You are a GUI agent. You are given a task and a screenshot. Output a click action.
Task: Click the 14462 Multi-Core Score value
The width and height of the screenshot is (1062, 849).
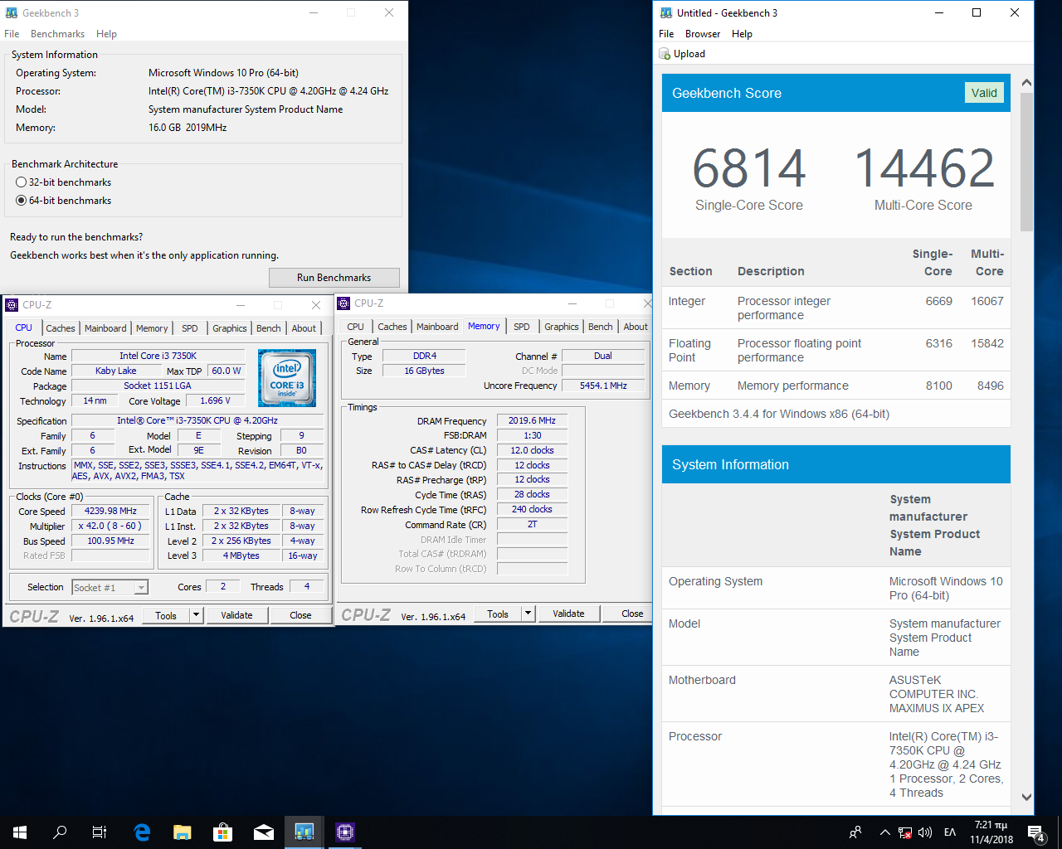tap(923, 168)
